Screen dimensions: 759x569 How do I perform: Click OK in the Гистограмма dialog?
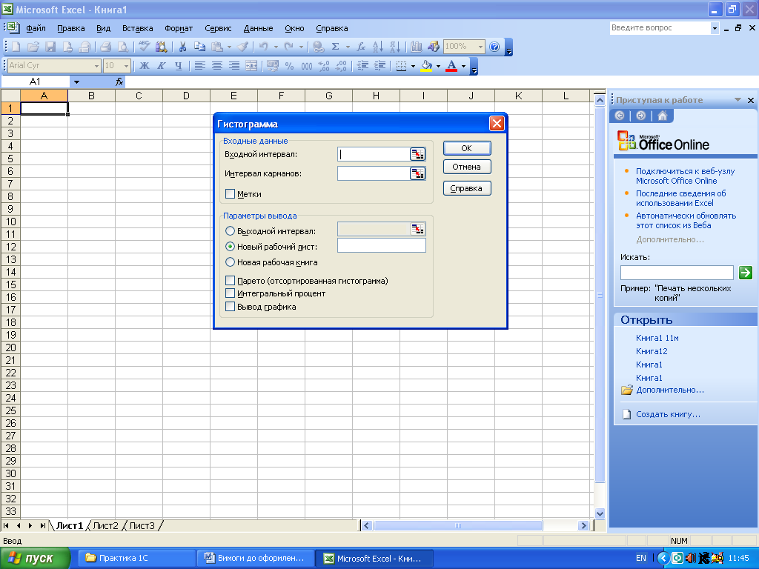tap(467, 148)
